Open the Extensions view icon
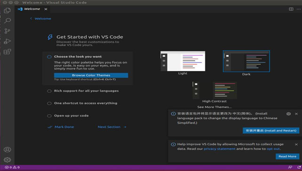 pyautogui.click(x=8, y=52)
